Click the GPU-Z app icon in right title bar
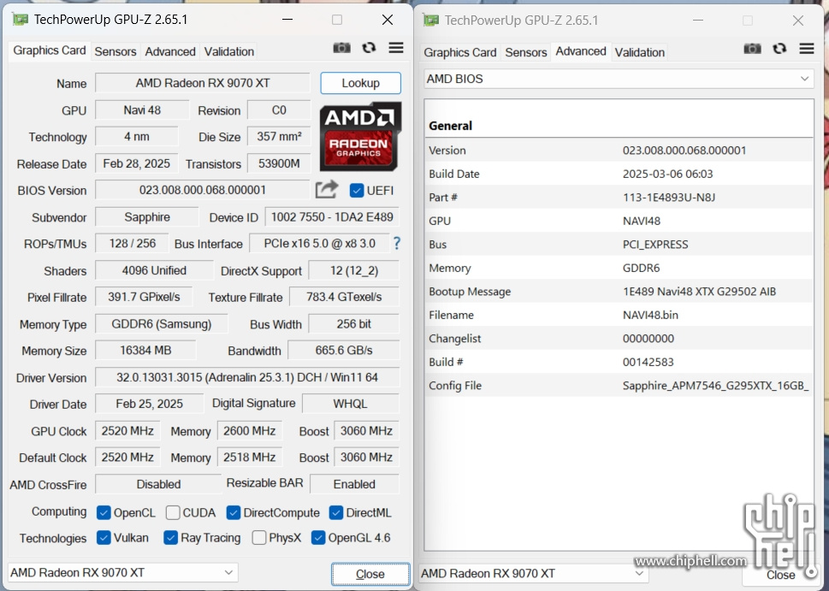The image size is (829, 591). pos(430,21)
